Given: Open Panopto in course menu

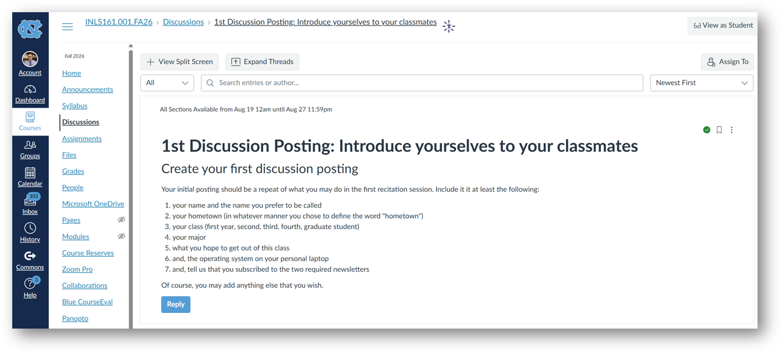Looking at the screenshot, I should click(x=75, y=318).
